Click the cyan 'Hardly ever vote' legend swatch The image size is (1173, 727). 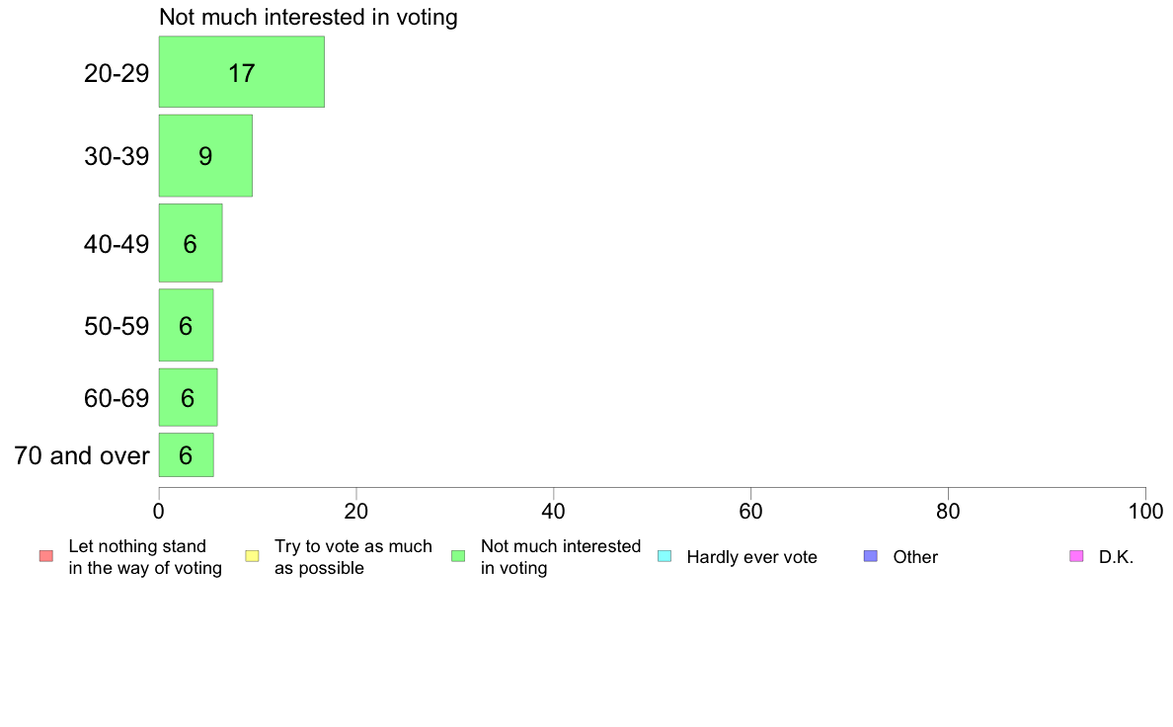(x=665, y=556)
